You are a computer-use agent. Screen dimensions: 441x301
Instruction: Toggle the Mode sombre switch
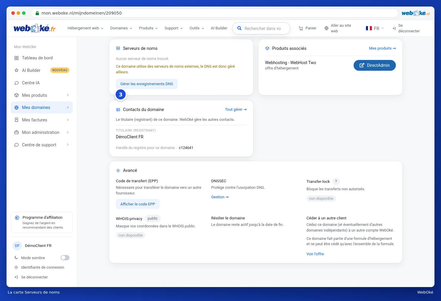point(65,258)
